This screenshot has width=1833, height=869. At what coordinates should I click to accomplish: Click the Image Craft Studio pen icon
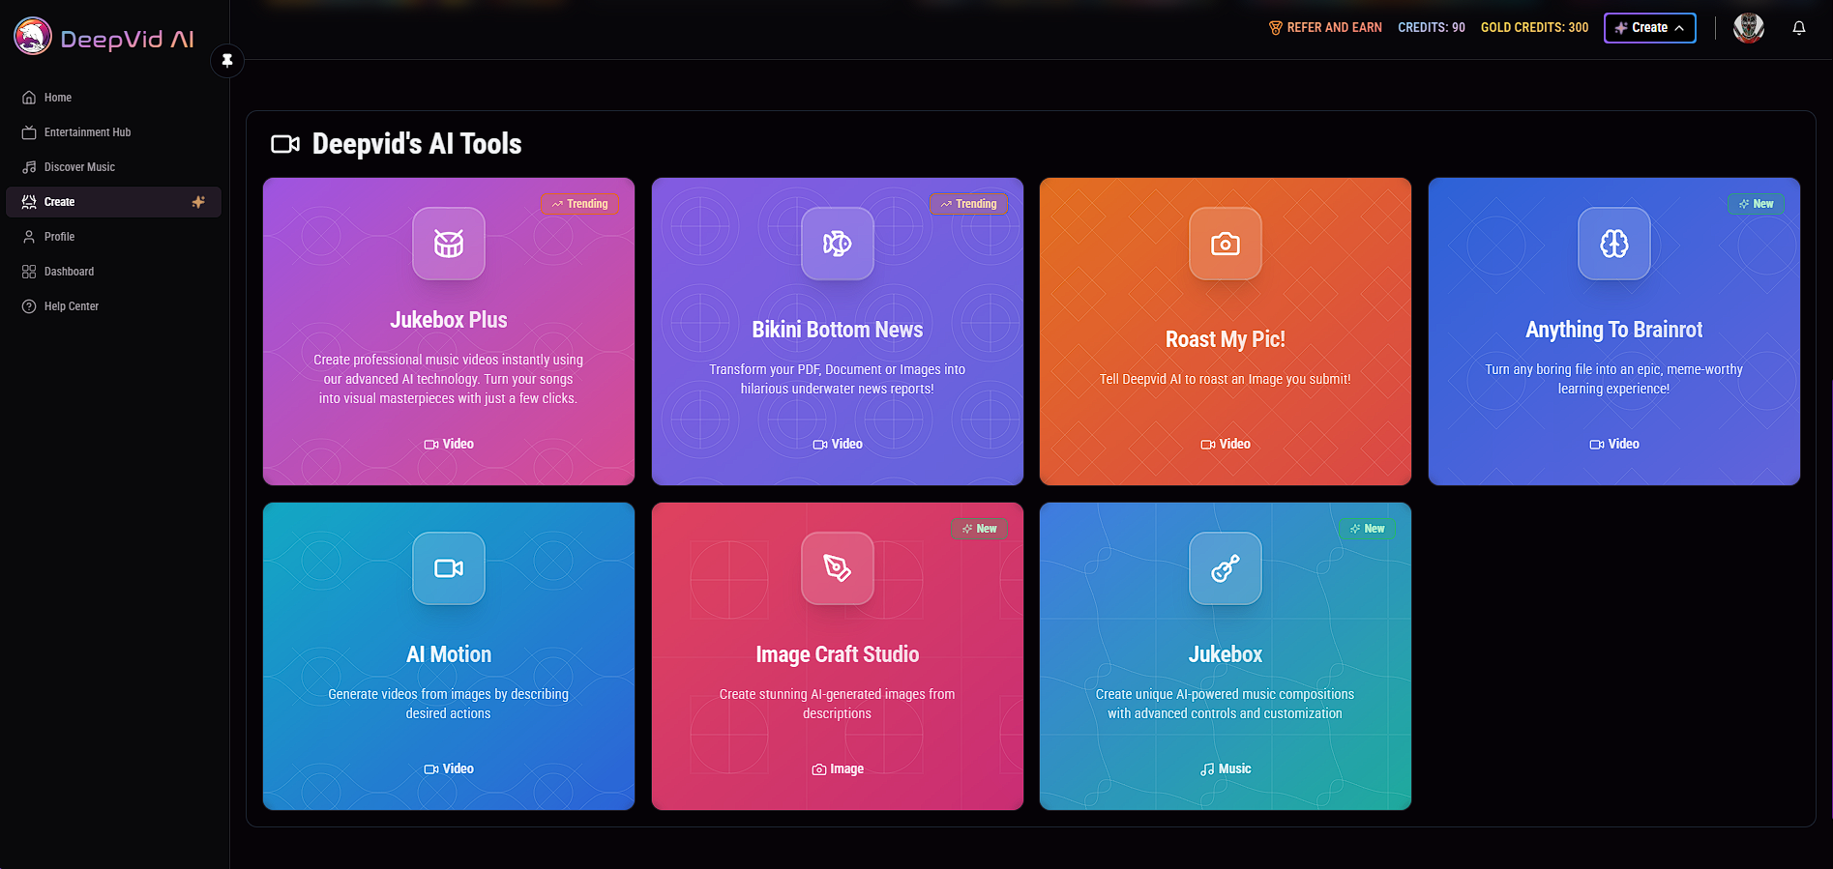point(838,568)
